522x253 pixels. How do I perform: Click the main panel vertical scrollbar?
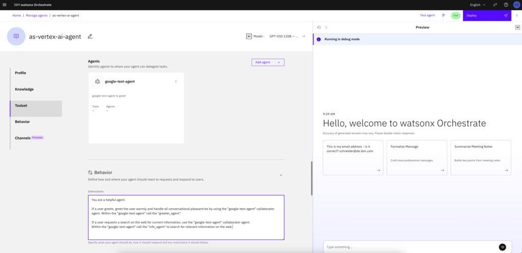click(311, 178)
